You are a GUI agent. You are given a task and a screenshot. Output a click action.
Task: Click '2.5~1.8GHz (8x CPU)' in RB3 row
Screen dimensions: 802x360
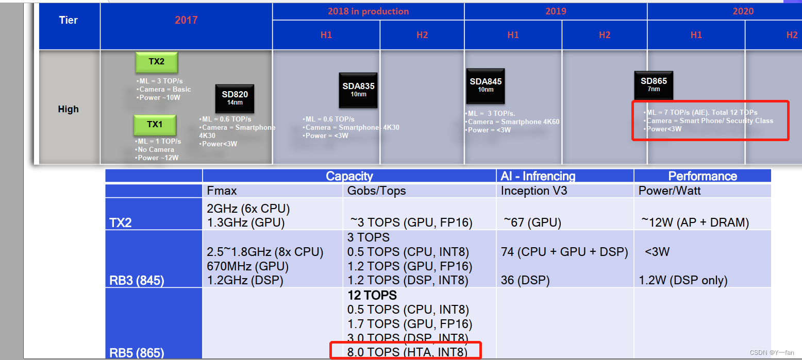point(264,252)
